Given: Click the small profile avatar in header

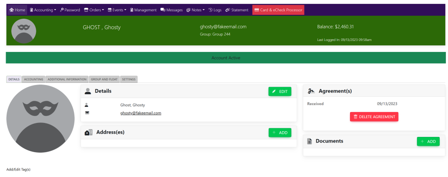Looking at the screenshot, I should tap(24, 31).
